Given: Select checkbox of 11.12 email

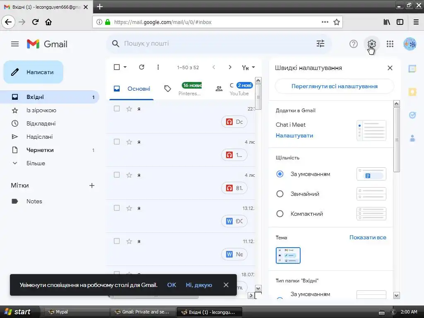Looking at the screenshot, I should click(x=116, y=241).
